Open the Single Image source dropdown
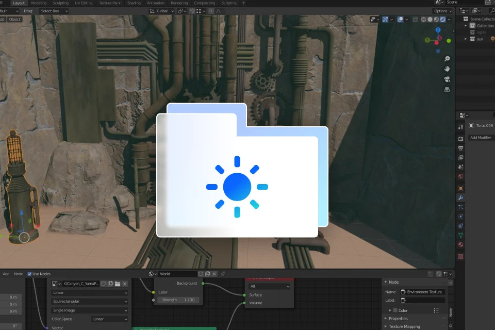This screenshot has width=495, height=330. 90,310
